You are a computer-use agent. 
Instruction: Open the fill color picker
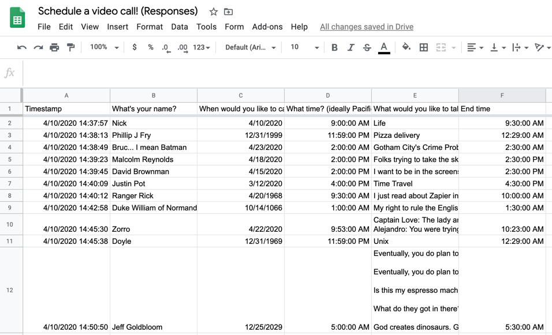coord(406,47)
